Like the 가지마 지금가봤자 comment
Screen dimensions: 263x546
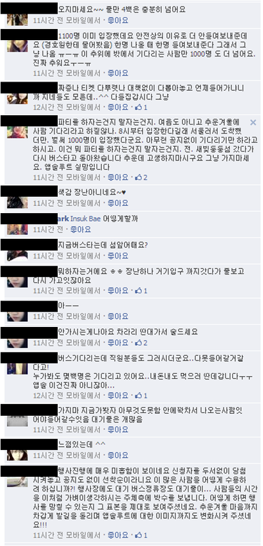coord(118,429)
